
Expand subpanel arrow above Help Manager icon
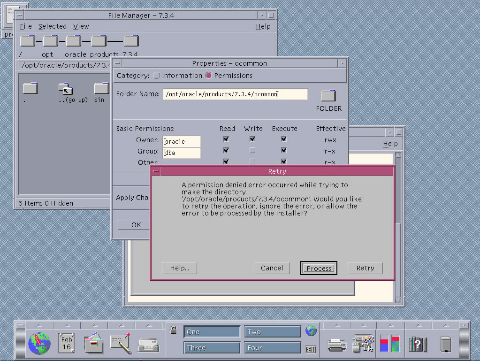pos(419,325)
